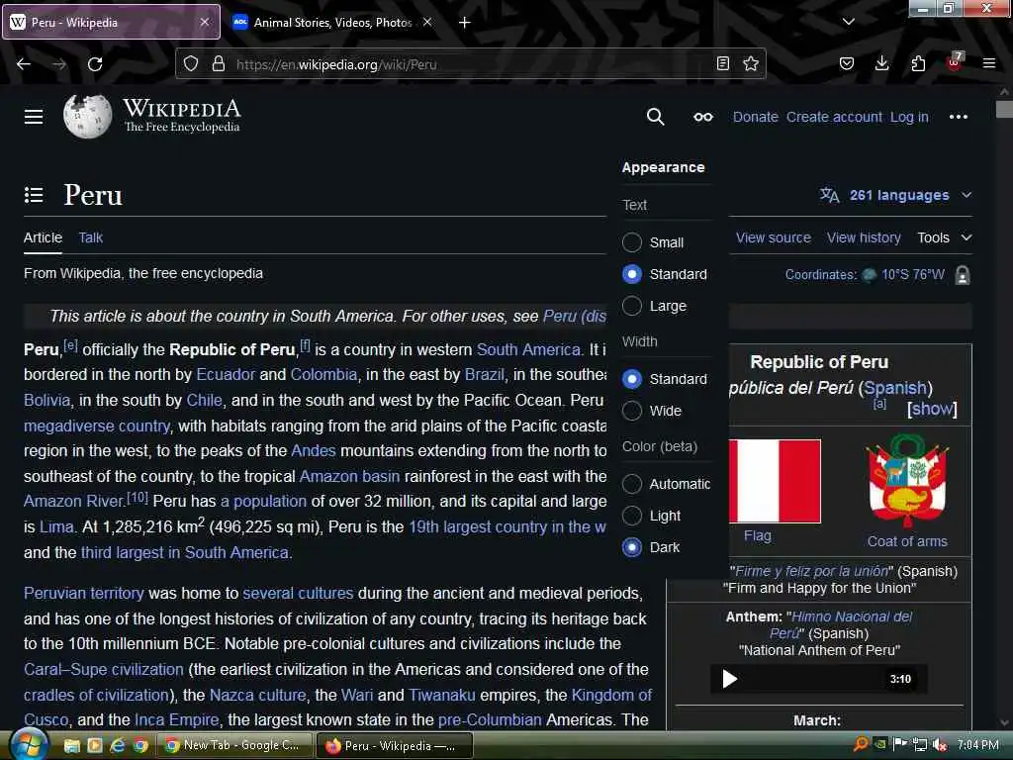Open Wikipedia search magnifier icon

[x=655, y=117]
